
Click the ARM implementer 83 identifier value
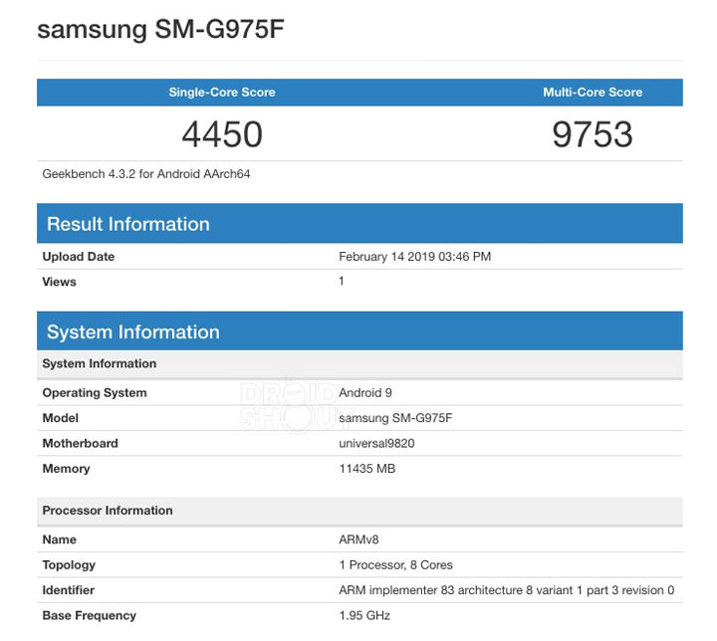click(x=507, y=590)
